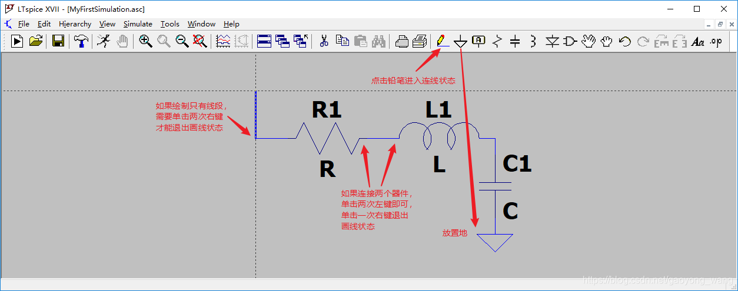The height and width of the screenshot is (291, 738).
Task: Click the mirror component icon
Action: click(680, 41)
